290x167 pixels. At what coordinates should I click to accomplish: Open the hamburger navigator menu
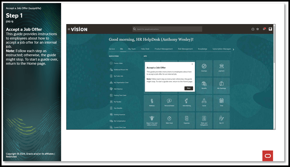tap(69, 29)
